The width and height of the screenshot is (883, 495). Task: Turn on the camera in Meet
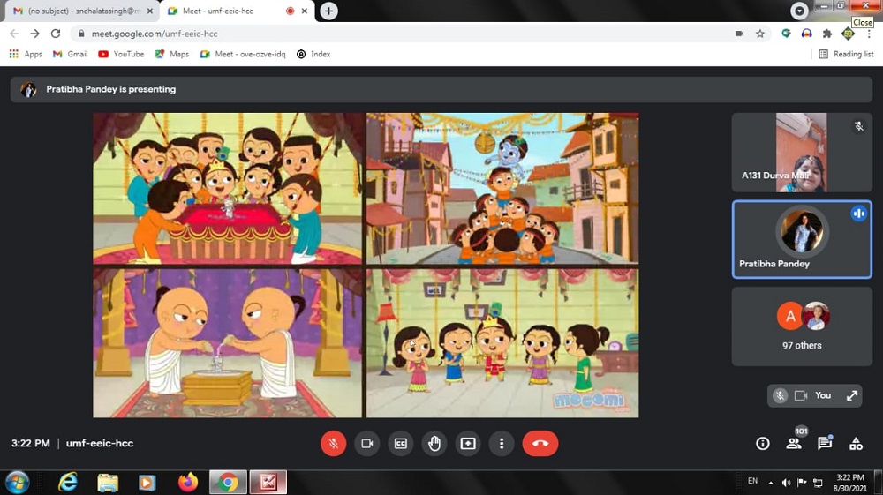point(366,443)
